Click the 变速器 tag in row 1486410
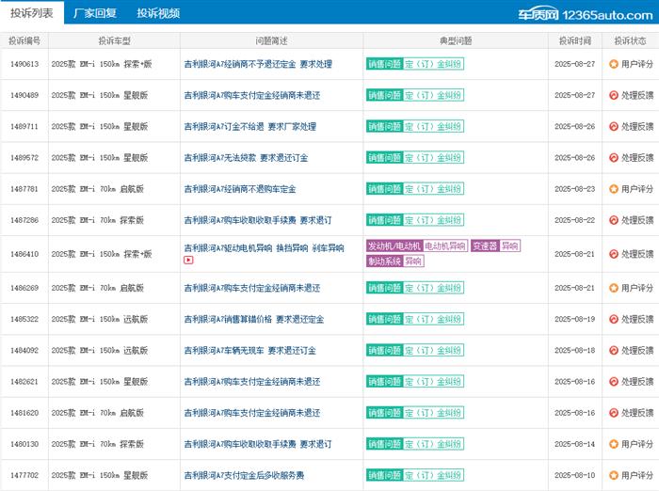 (x=484, y=246)
